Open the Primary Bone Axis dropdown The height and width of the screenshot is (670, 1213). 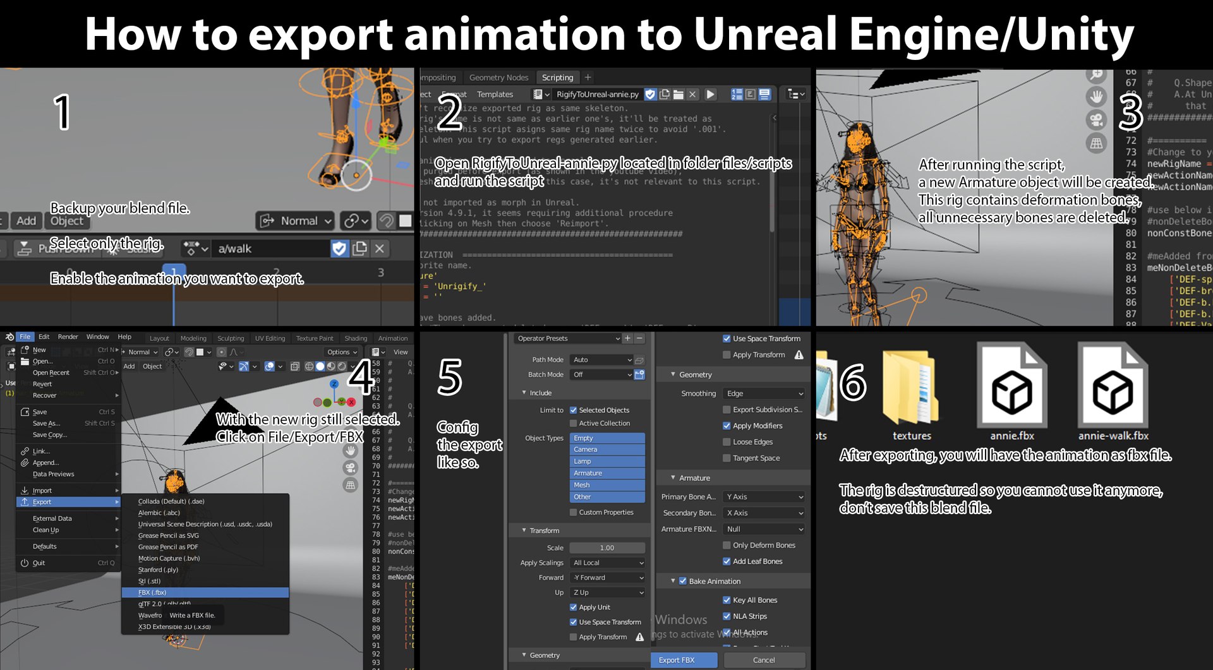pyautogui.click(x=764, y=497)
